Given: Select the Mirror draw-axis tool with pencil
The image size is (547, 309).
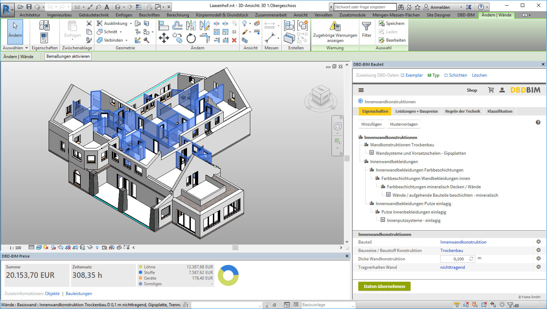Looking at the screenshot, I should point(204,25).
